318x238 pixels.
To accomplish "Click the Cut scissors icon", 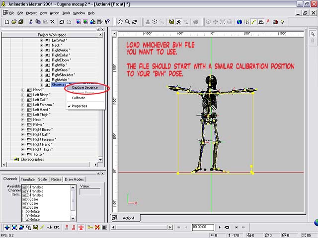I will click(x=31, y=22).
